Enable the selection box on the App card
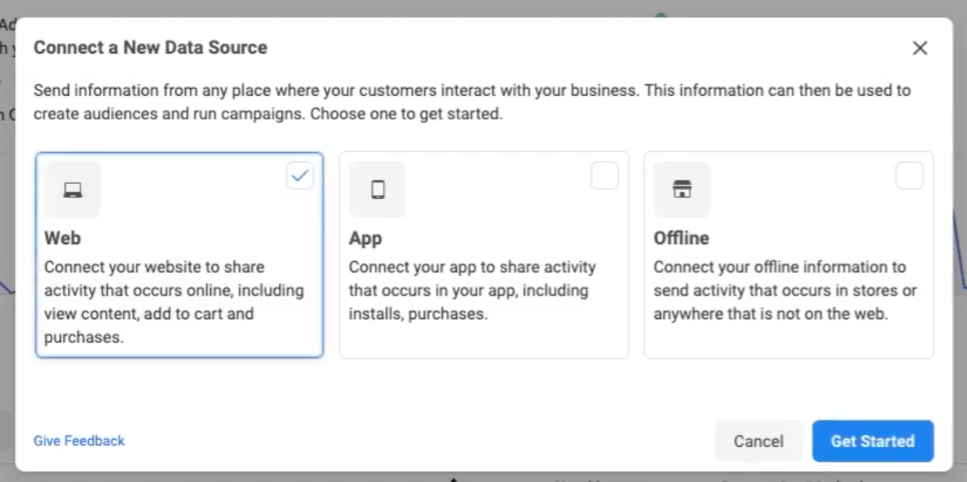This screenshot has width=967, height=482. pyautogui.click(x=605, y=175)
